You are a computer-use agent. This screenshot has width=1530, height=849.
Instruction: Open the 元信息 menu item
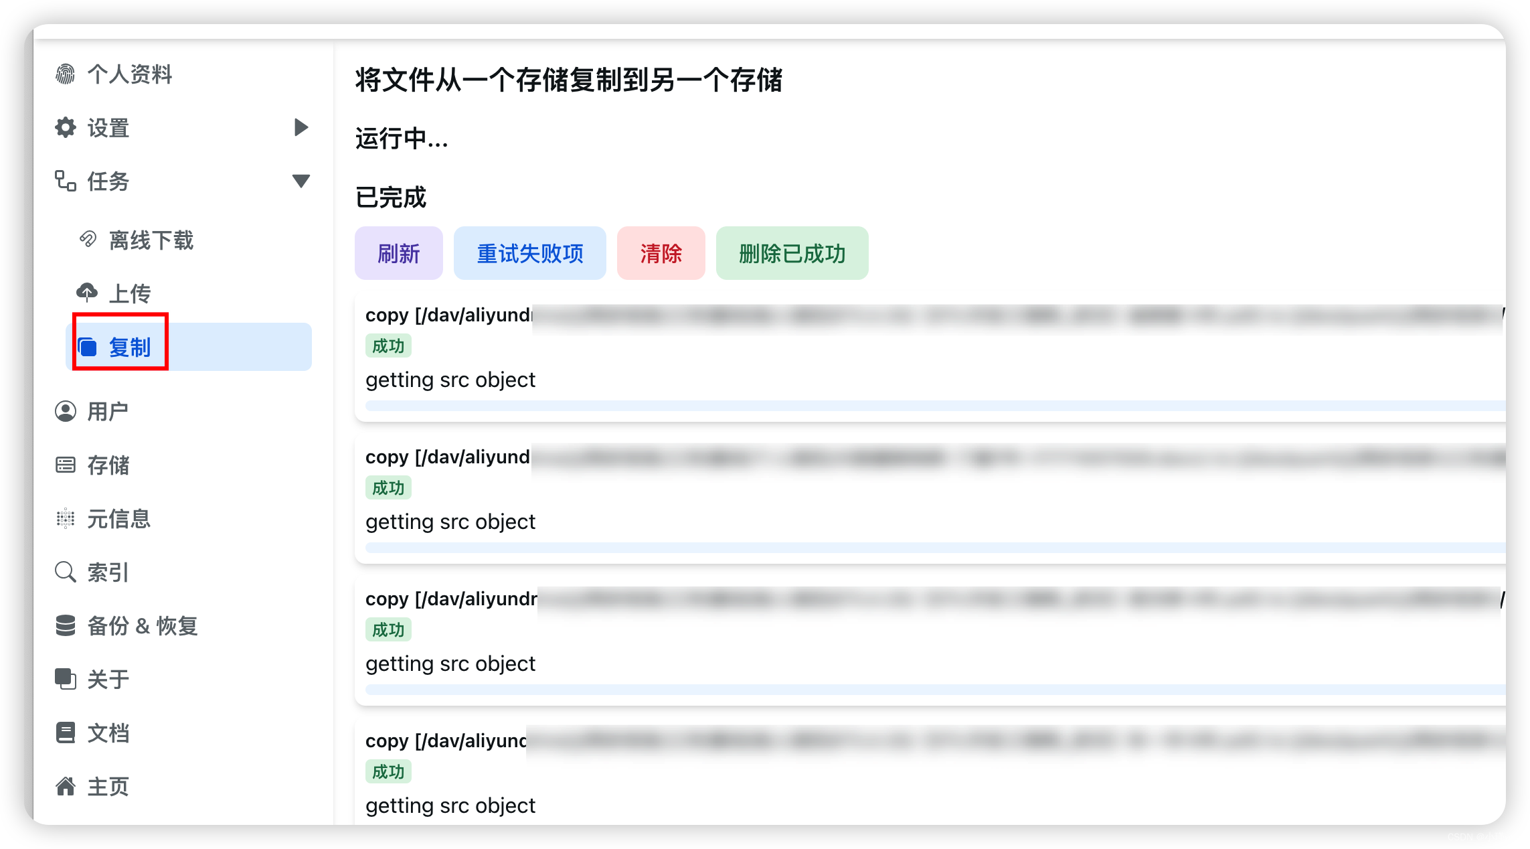pos(118,519)
